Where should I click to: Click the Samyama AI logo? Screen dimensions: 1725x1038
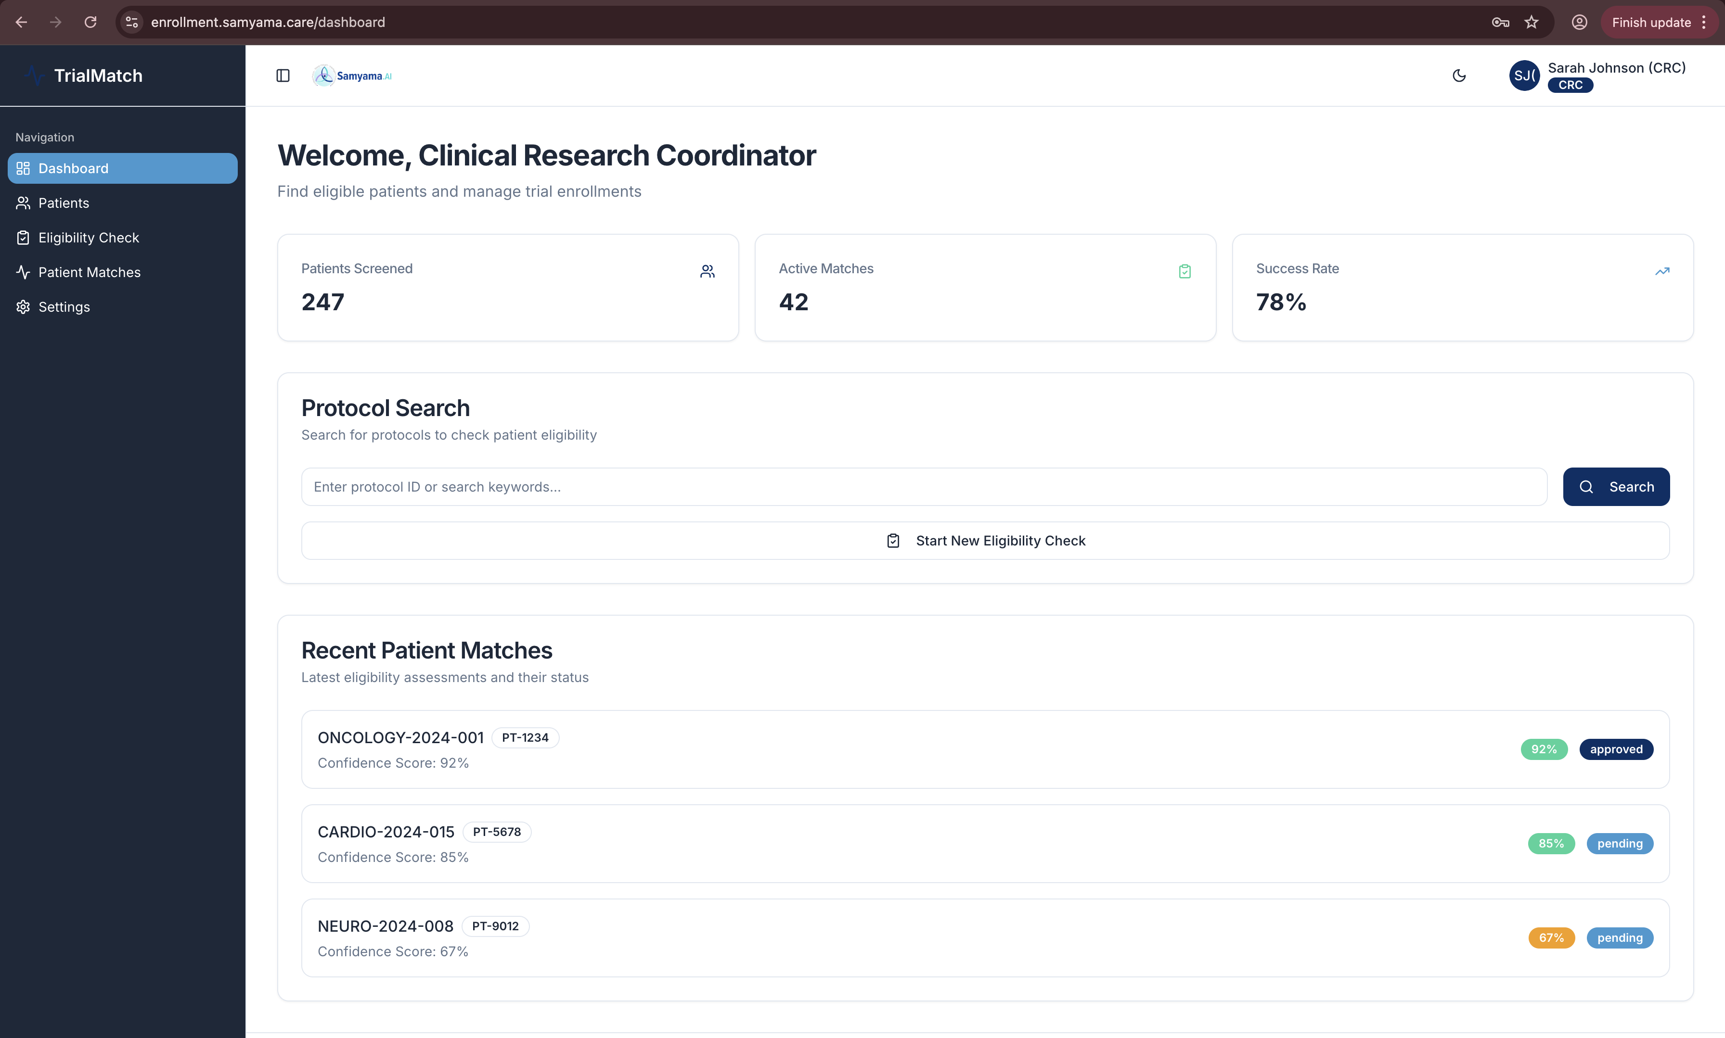pyautogui.click(x=352, y=76)
